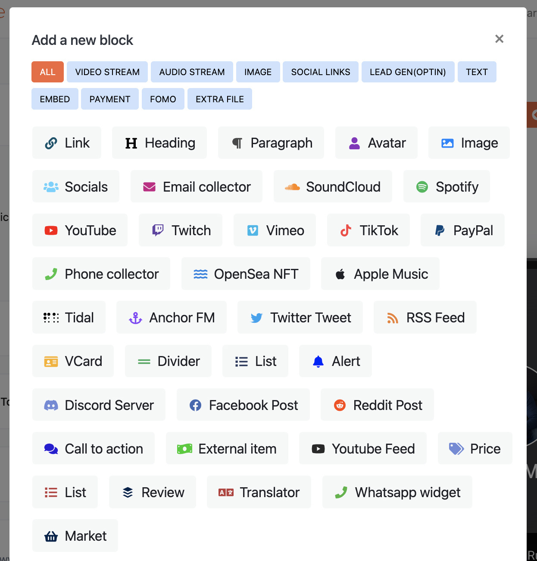Click the Apple logo on Apple Music
Viewport: 537px width, 561px height.
point(340,274)
